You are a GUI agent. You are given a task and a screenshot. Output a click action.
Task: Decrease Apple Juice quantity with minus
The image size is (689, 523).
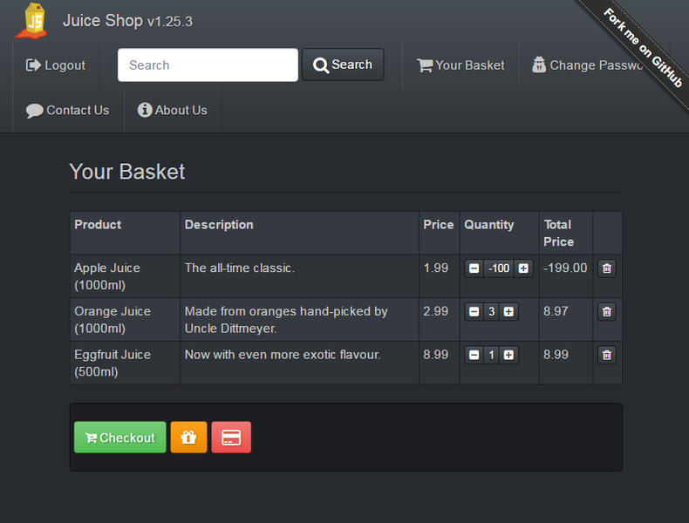pos(474,268)
